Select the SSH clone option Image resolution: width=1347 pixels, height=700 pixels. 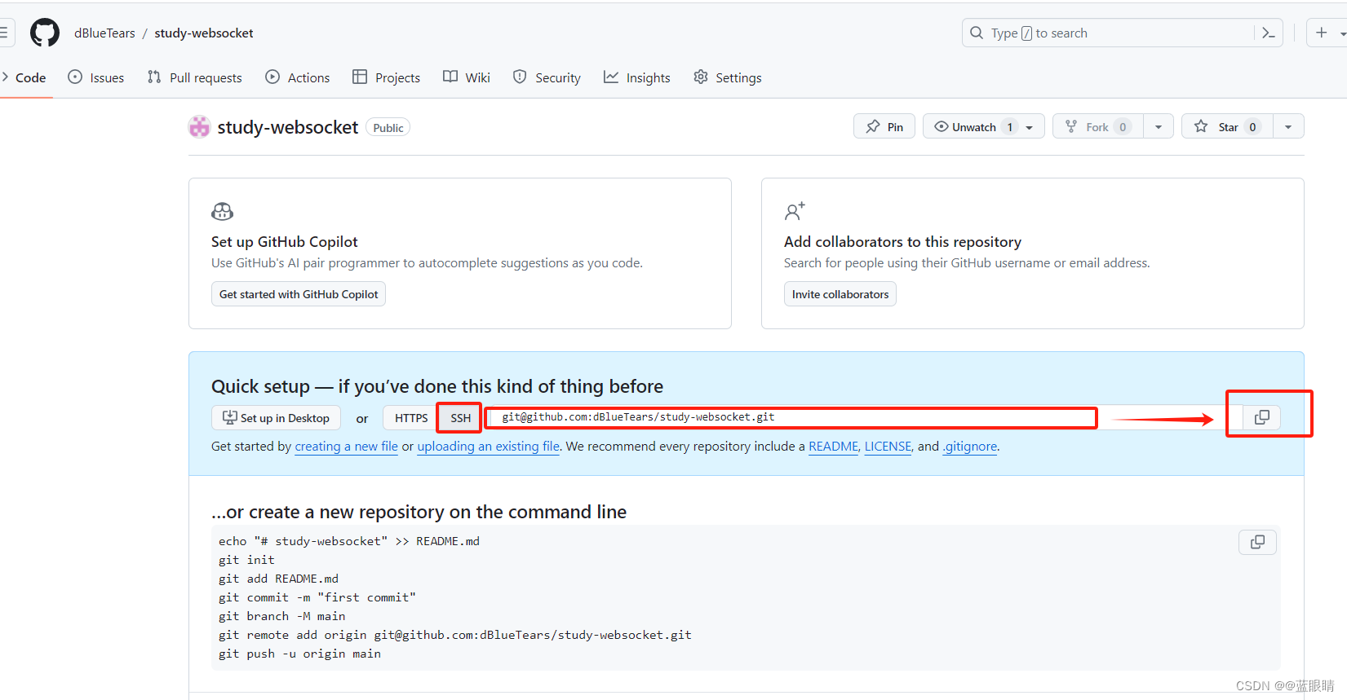460,417
